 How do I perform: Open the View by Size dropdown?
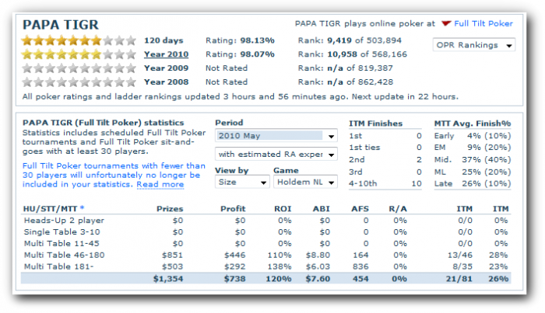[242, 182]
